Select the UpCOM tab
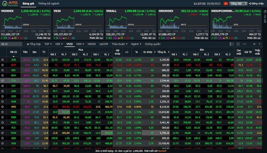267x153 pixels. tap(103, 44)
